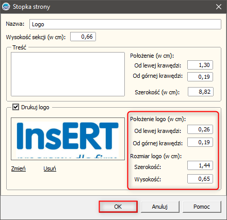The height and width of the screenshot is (220, 227).
Task: Click the Położenie logo (w cm): heading
Action: (x=158, y=119)
